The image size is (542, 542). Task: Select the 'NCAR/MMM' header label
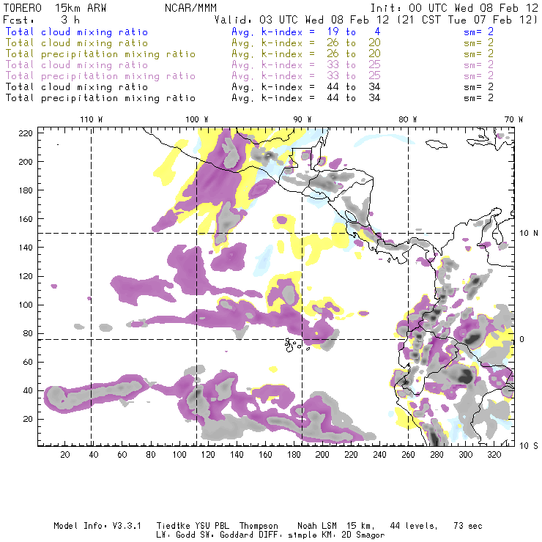(x=191, y=8)
